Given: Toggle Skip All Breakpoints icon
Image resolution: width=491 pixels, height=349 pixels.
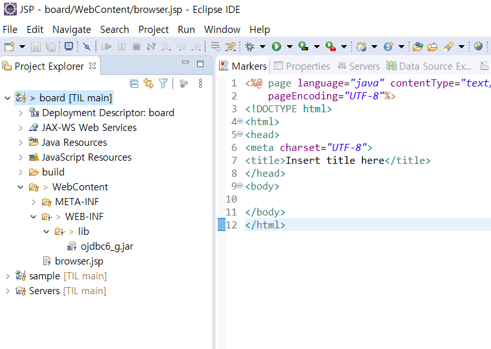Looking at the screenshot, I should (x=87, y=47).
